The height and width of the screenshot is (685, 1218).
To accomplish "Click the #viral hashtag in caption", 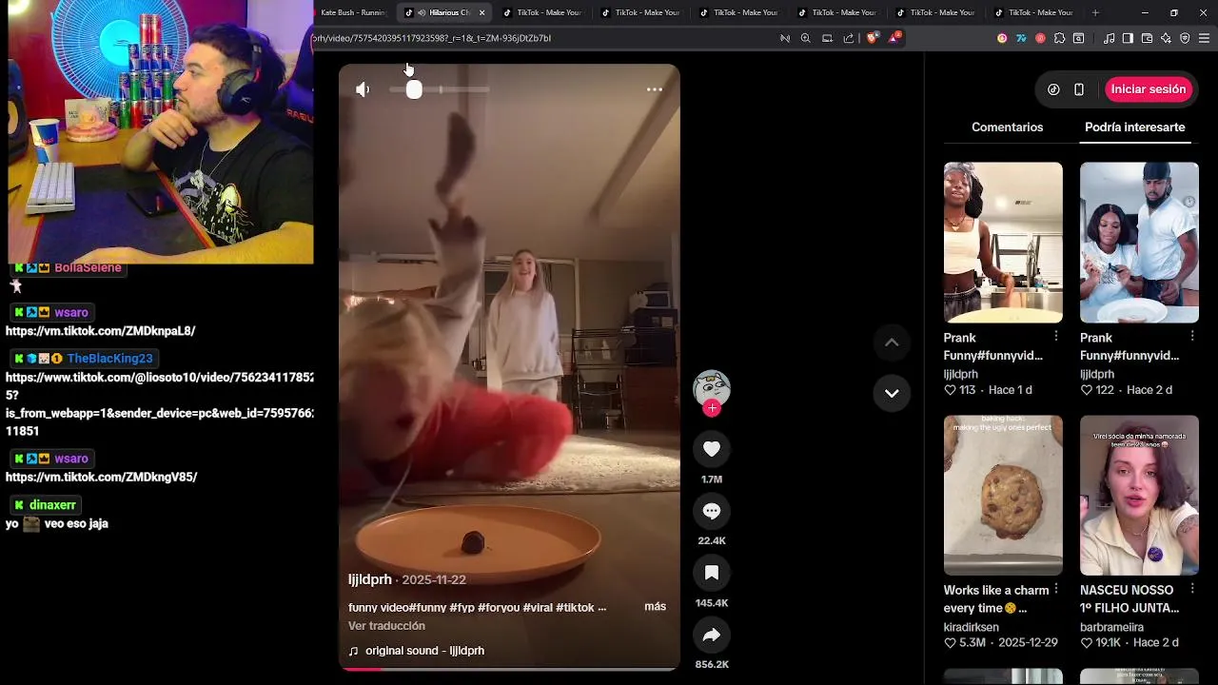I will click(536, 607).
